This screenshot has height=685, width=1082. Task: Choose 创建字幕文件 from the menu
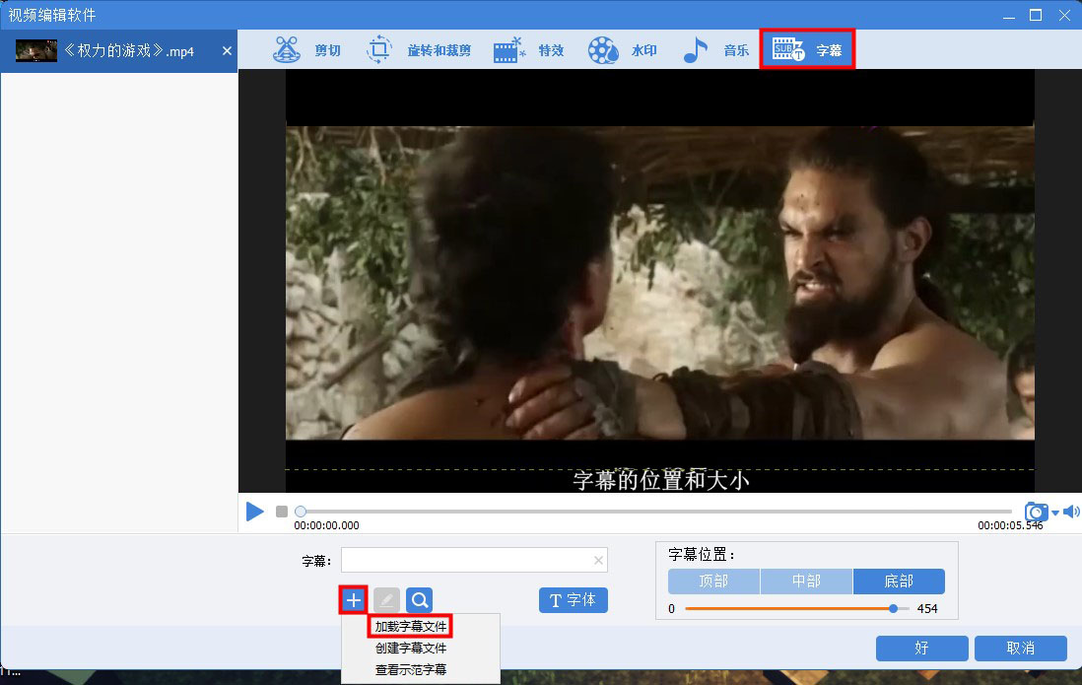click(x=411, y=648)
